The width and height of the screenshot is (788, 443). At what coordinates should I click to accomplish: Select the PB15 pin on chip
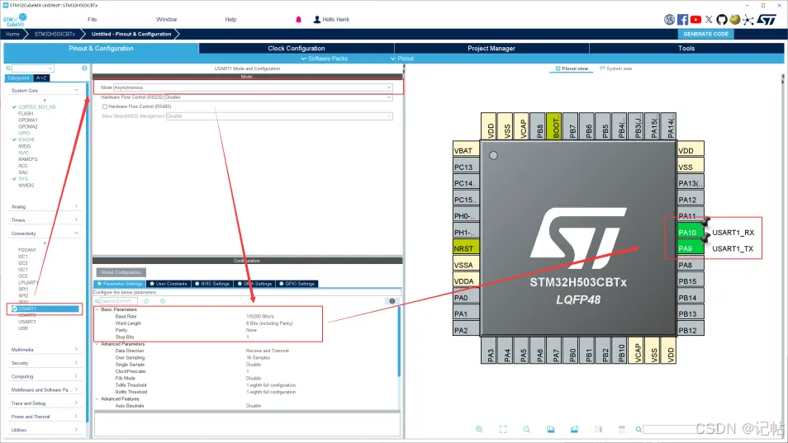point(691,281)
